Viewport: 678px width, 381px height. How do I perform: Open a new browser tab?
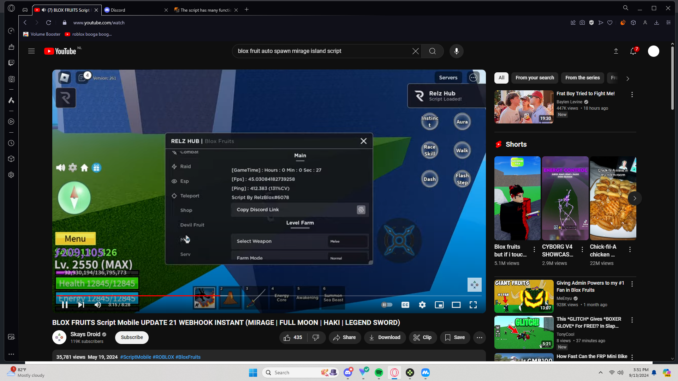pyautogui.click(x=247, y=10)
